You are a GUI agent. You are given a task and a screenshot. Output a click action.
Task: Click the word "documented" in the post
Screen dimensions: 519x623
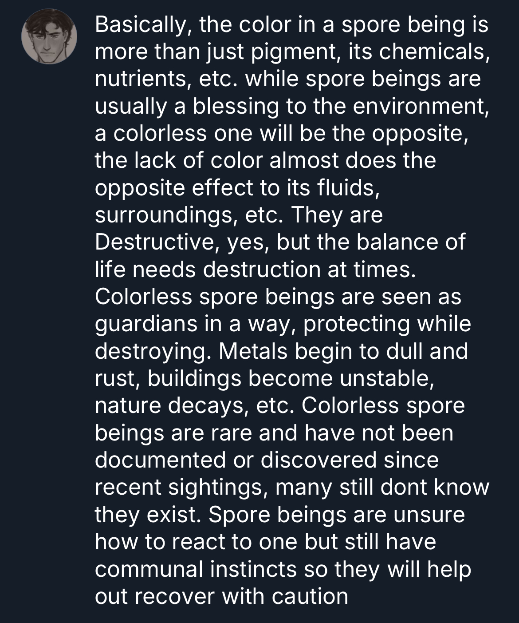click(x=160, y=460)
